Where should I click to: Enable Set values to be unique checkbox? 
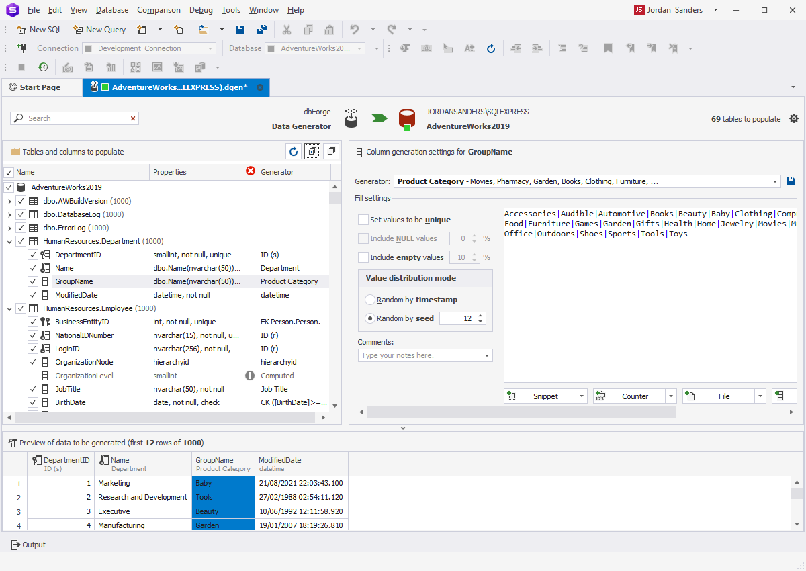[x=363, y=220]
